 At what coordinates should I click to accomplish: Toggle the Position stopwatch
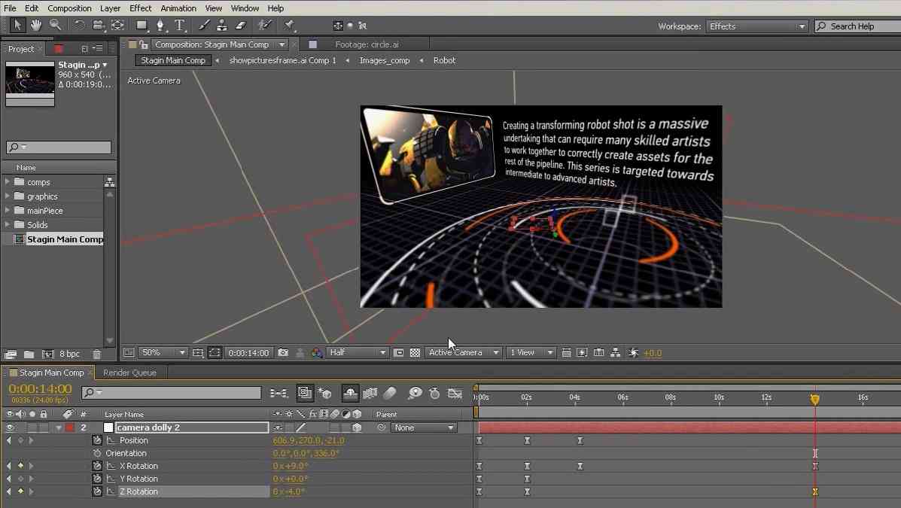[x=97, y=440]
